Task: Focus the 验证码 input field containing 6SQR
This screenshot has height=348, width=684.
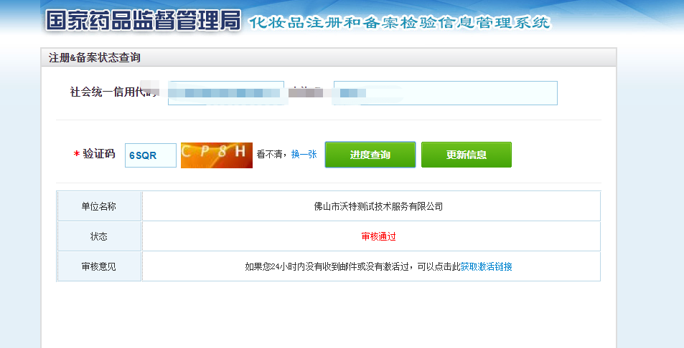Action: (151, 155)
